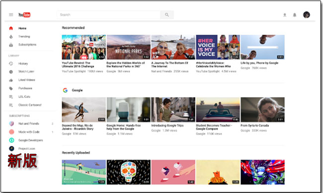This screenshot has height=193, width=323.
Task: Play the colorful neon robot thumbnail
Action: pyautogui.click(x=263, y=172)
